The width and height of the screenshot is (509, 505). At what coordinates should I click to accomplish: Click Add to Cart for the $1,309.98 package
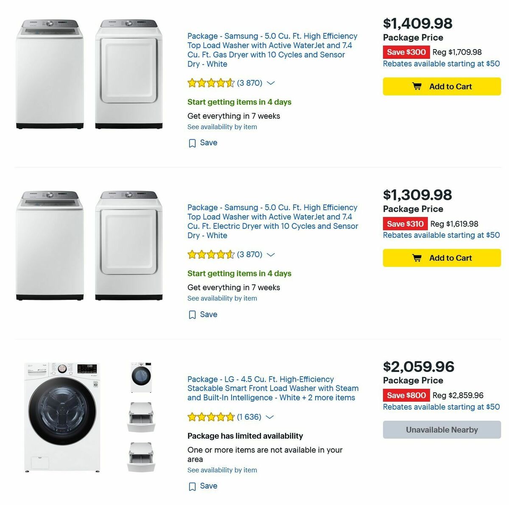tap(441, 258)
